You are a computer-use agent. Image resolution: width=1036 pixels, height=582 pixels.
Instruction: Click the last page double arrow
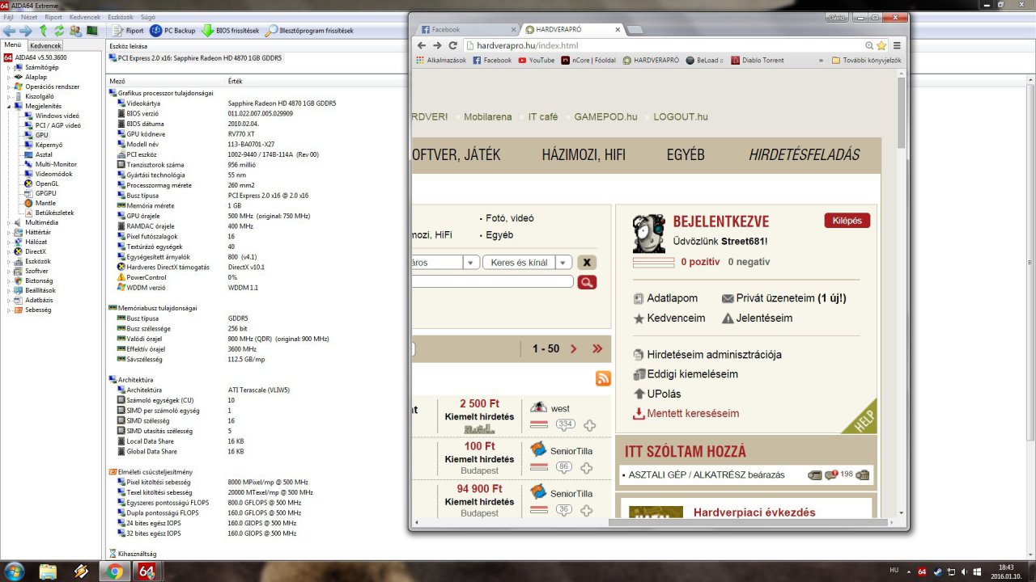coord(597,348)
